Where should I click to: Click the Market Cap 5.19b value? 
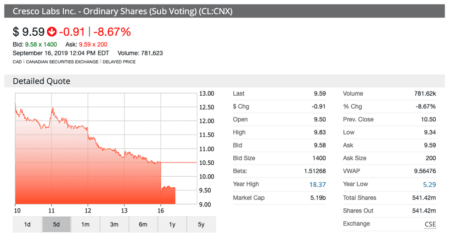(x=318, y=198)
